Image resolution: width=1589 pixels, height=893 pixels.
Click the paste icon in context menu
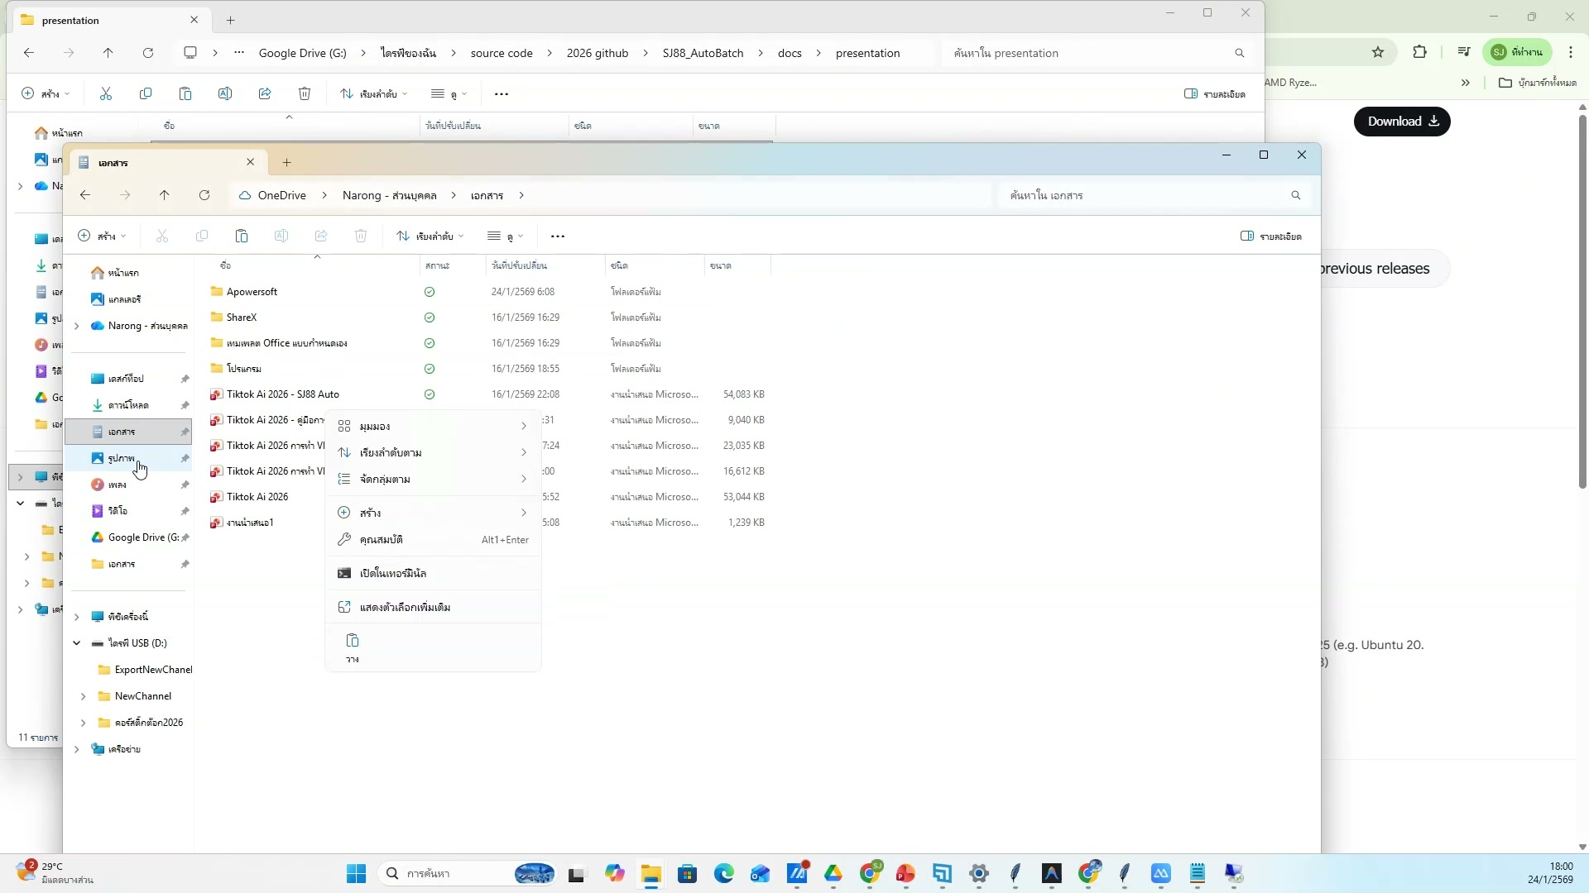[353, 642]
